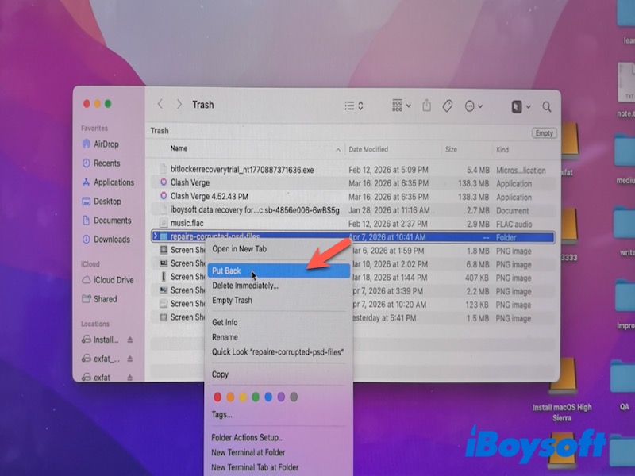This screenshot has width=635, height=476.
Task: Sort by the Date Modified column header
Action: click(x=369, y=149)
